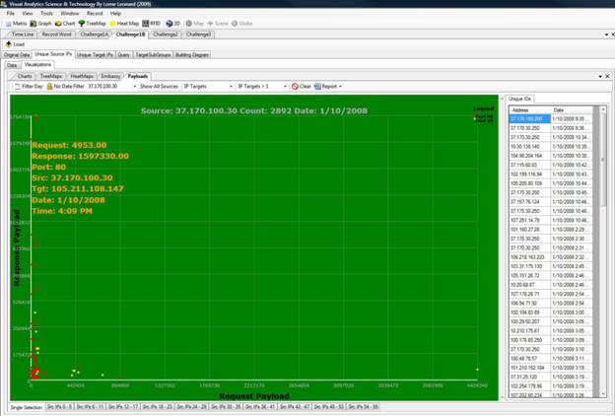Open the Window menu
615x416 pixels.
pos(70,14)
